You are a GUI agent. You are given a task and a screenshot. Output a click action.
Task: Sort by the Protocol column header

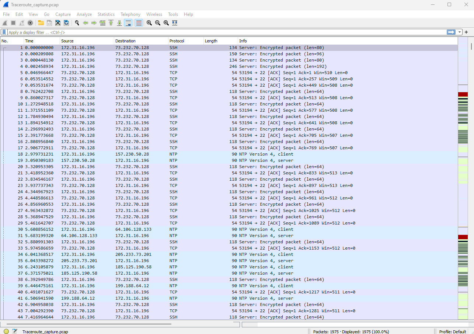coord(186,41)
